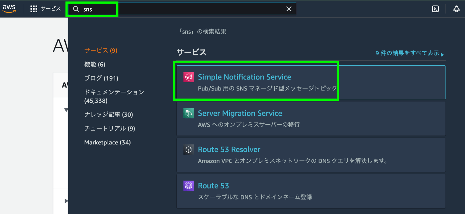Click the Pub/Sub 用の SNS description text
Screen dimensions: 465x214
[x=267, y=88]
